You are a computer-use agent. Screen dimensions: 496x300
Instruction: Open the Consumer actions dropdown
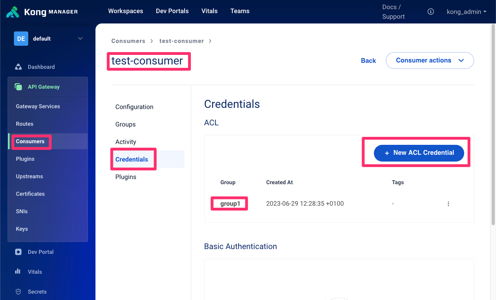pyautogui.click(x=430, y=60)
